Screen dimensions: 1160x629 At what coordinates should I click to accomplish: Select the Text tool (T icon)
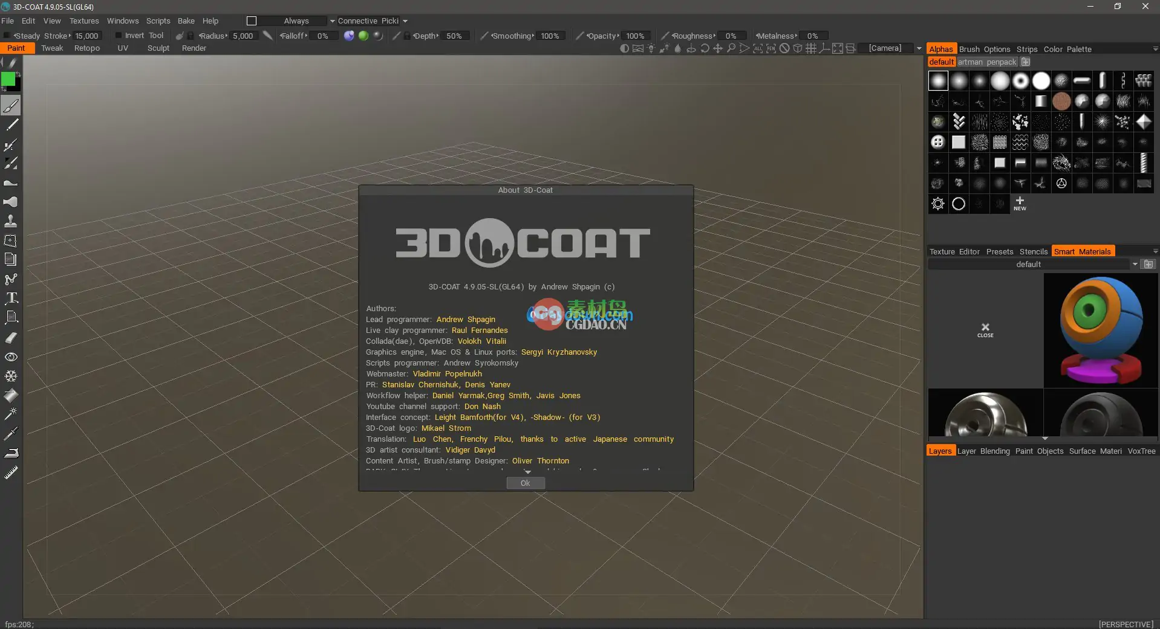click(11, 298)
